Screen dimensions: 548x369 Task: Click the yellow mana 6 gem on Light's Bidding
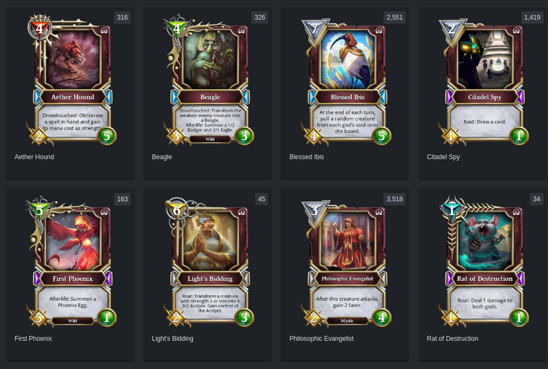coord(177,210)
